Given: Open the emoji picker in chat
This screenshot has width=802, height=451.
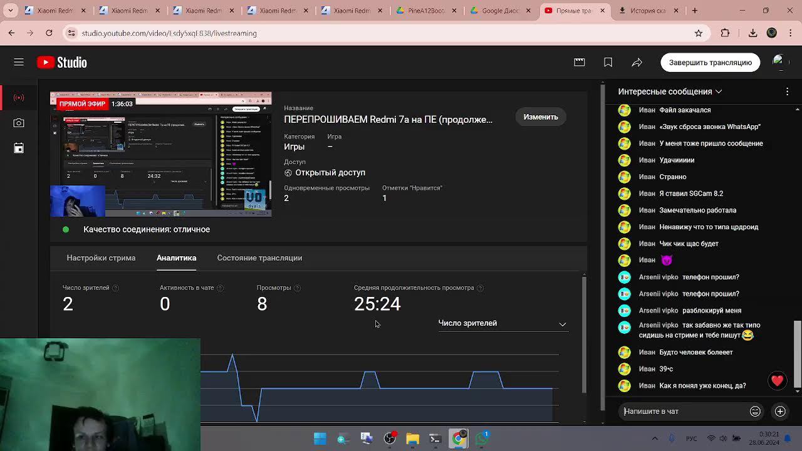Looking at the screenshot, I should coord(755,412).
